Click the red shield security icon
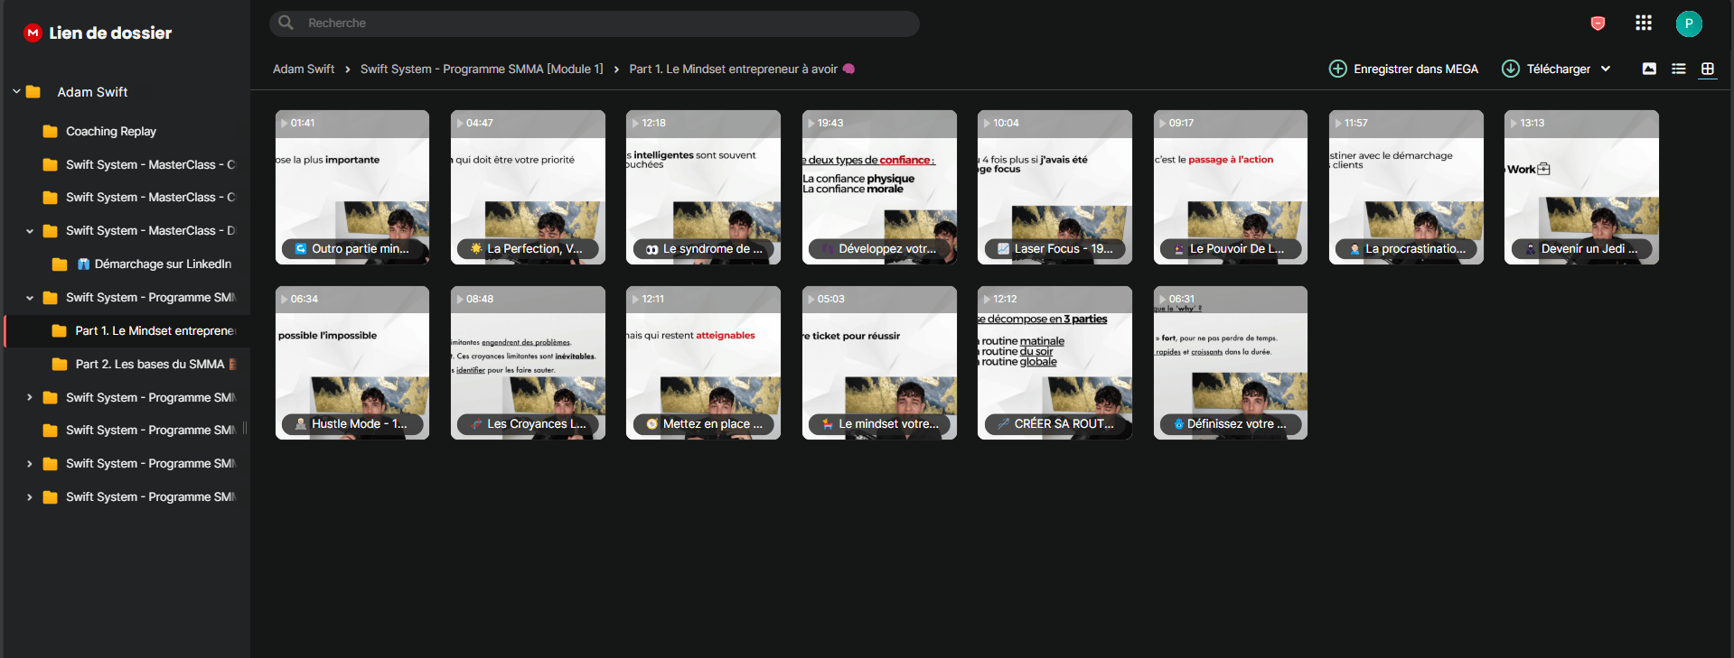The width and height of the screenshot is (1734, 658). [1598, 23]
